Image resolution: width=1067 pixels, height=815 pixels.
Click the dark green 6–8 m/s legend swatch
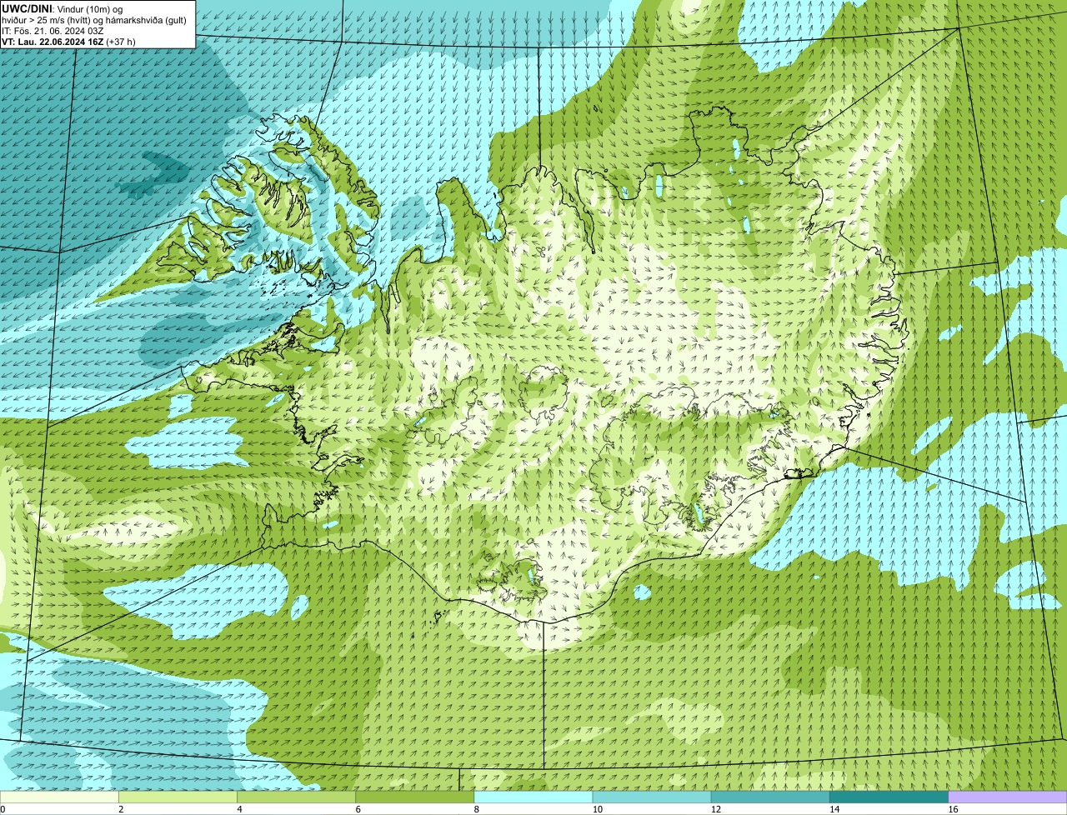tap(415, 797)
